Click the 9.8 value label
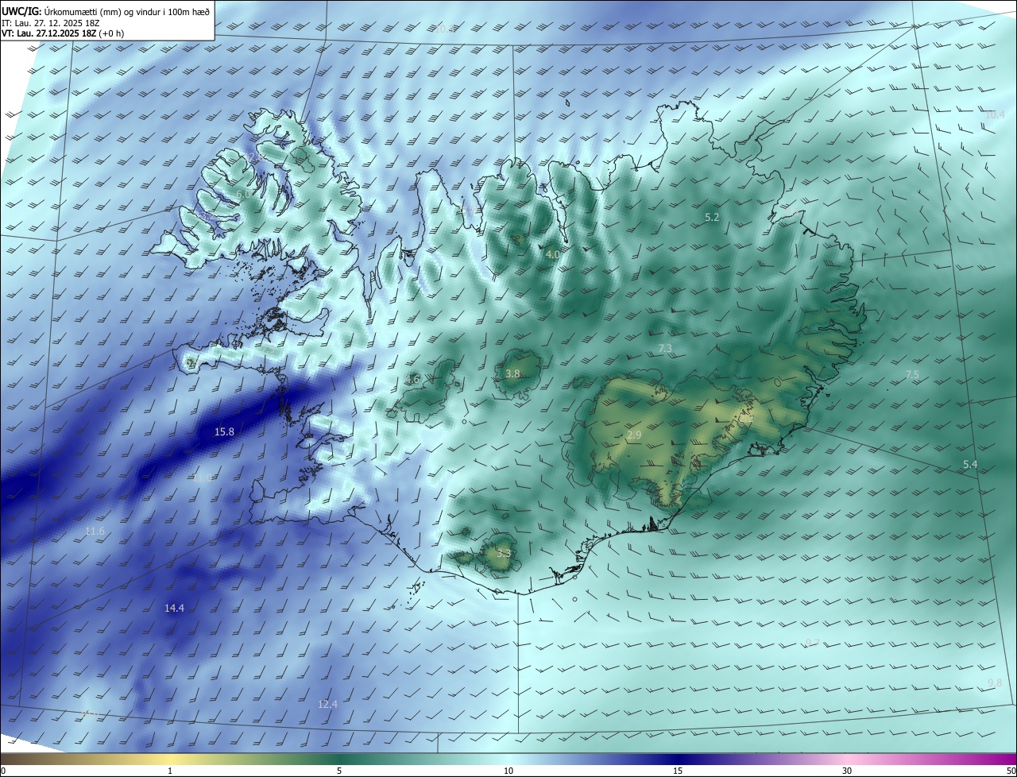 tap(995, 683)
